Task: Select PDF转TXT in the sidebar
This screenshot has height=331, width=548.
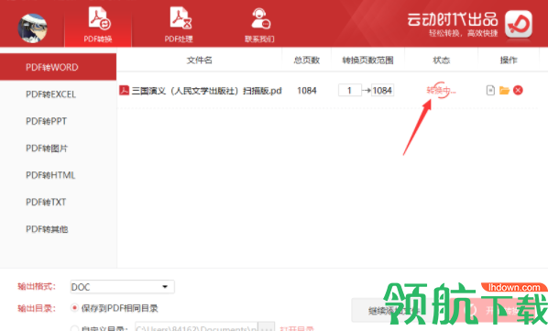Action: click(46, 202)
